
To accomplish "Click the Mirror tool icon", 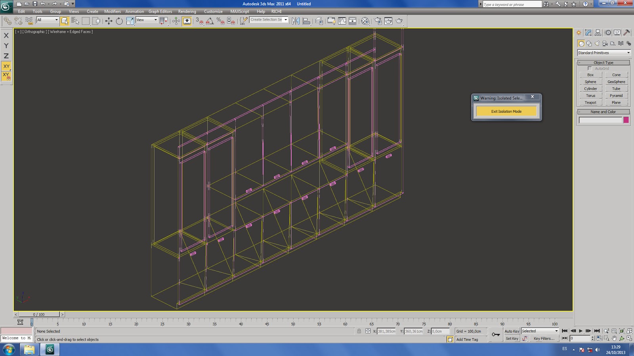I will coord(296,21).
